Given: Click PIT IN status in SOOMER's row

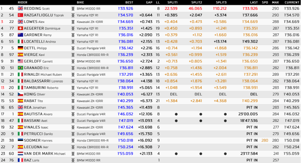Looking at the screenshot, I should (252, 140).
